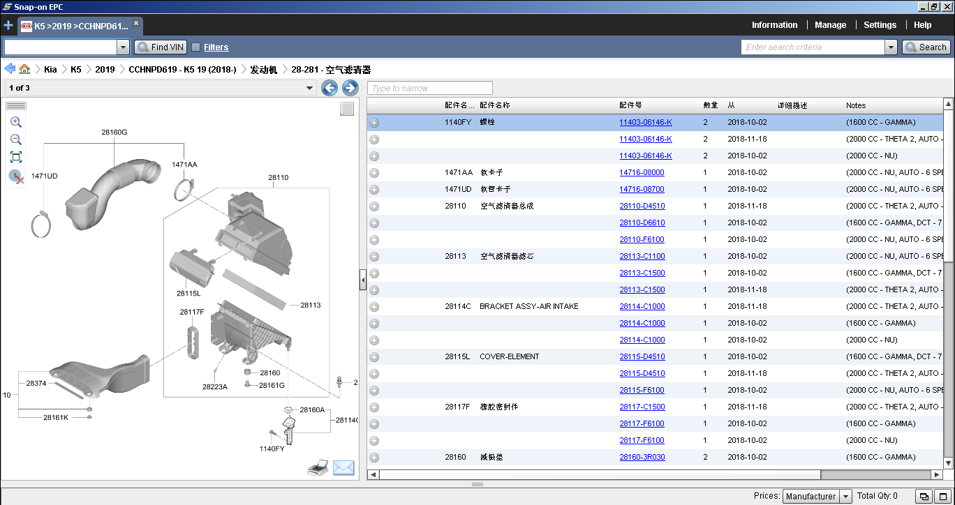The height and width of the screenshot is (505, 955).
Task: Sort by the 配件号 column header
Action: (x=630, y=105)
